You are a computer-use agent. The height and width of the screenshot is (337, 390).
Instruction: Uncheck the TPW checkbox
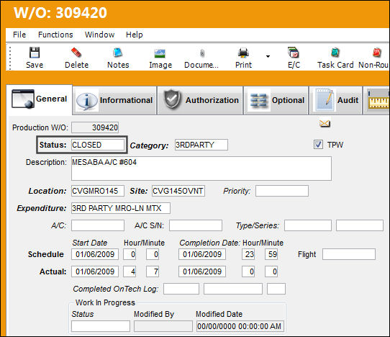point(318,144)
